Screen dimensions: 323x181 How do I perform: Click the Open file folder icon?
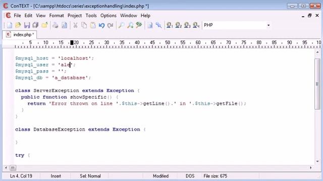tap(18, 25)
